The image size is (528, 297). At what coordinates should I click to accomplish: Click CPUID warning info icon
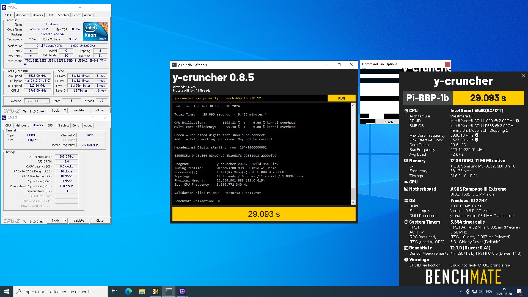[517, 121]
